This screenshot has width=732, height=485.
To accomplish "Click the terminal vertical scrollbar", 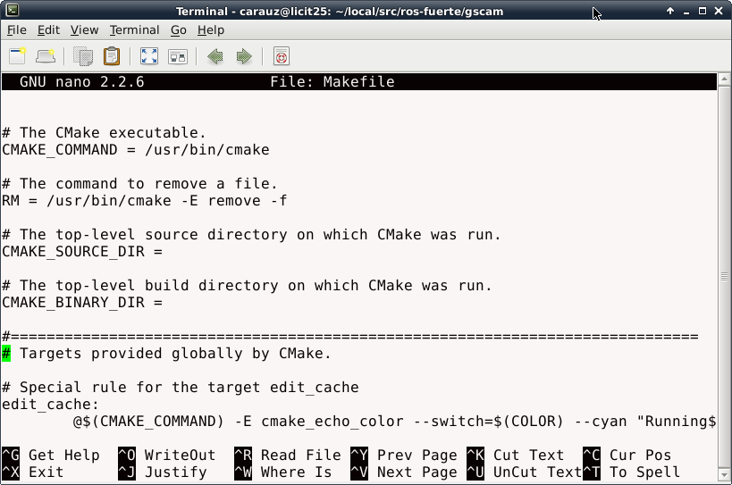I will 724,268.
